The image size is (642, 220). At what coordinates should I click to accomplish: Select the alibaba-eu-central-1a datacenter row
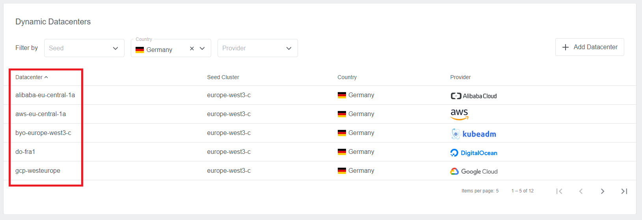tap(45, 95)
